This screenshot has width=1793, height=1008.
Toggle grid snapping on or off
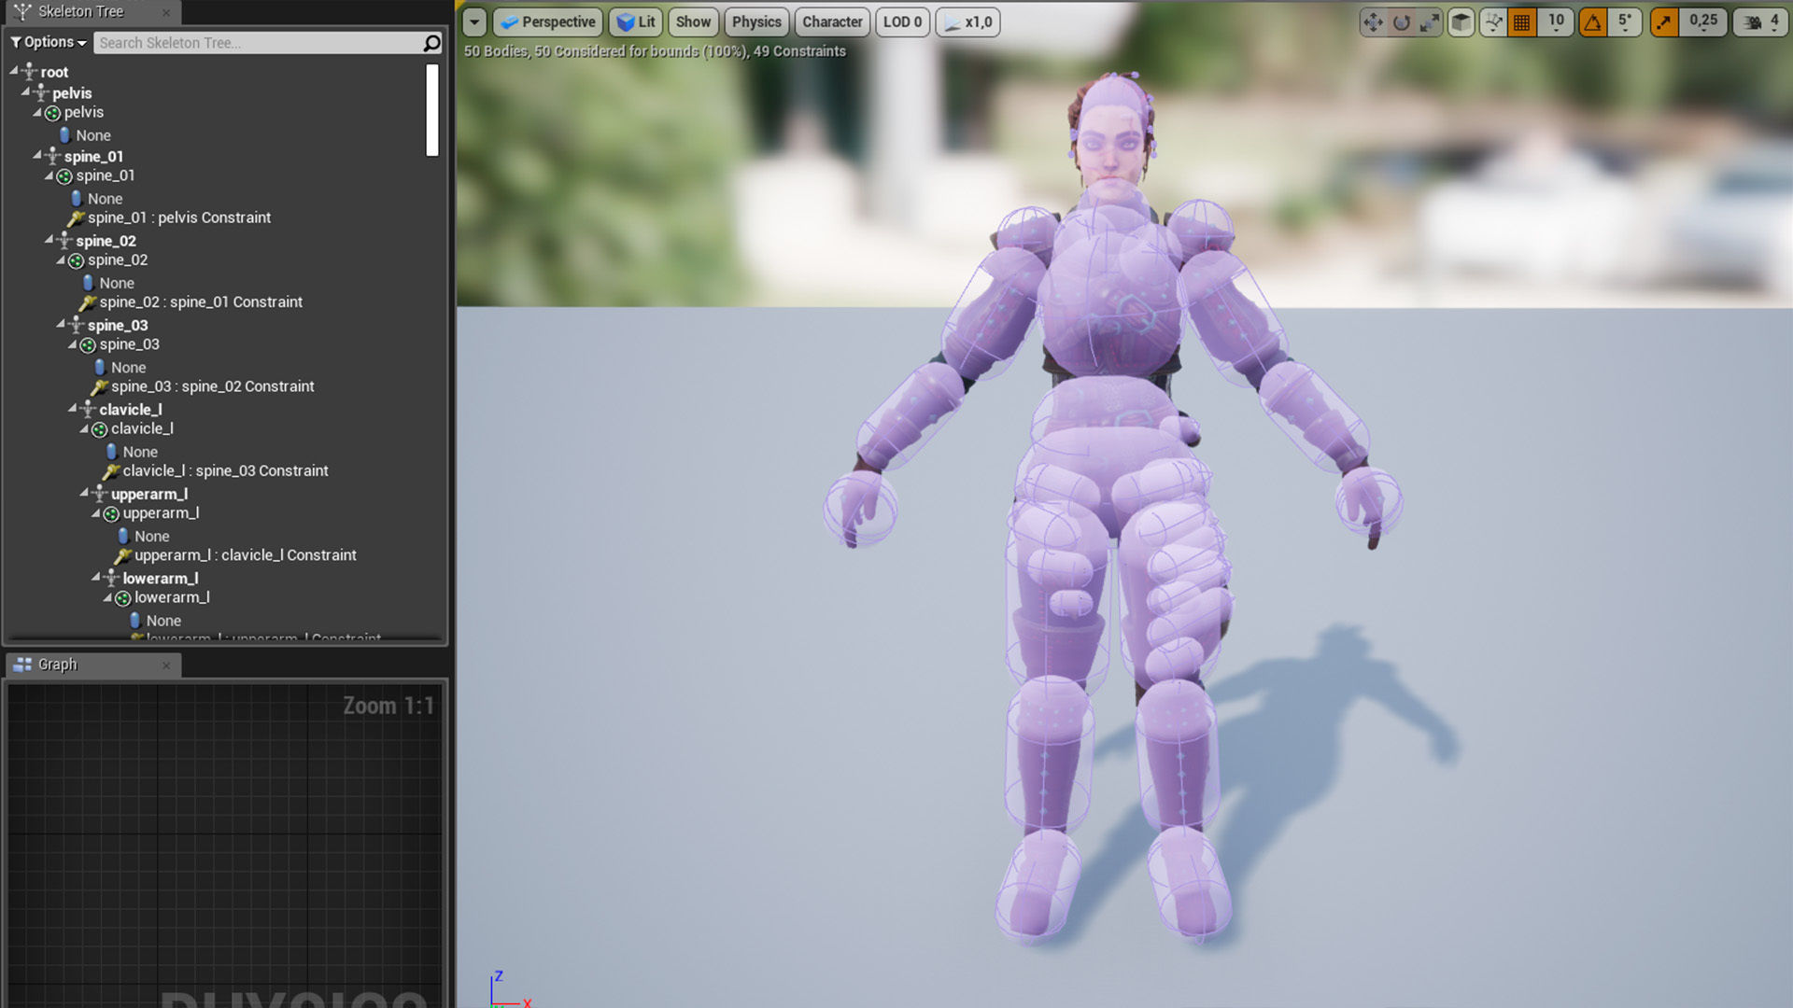pyautogui.click(x=1522, y=22)
